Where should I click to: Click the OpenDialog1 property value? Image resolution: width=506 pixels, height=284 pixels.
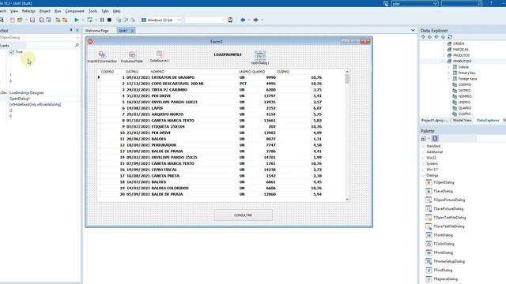point(20,99)
